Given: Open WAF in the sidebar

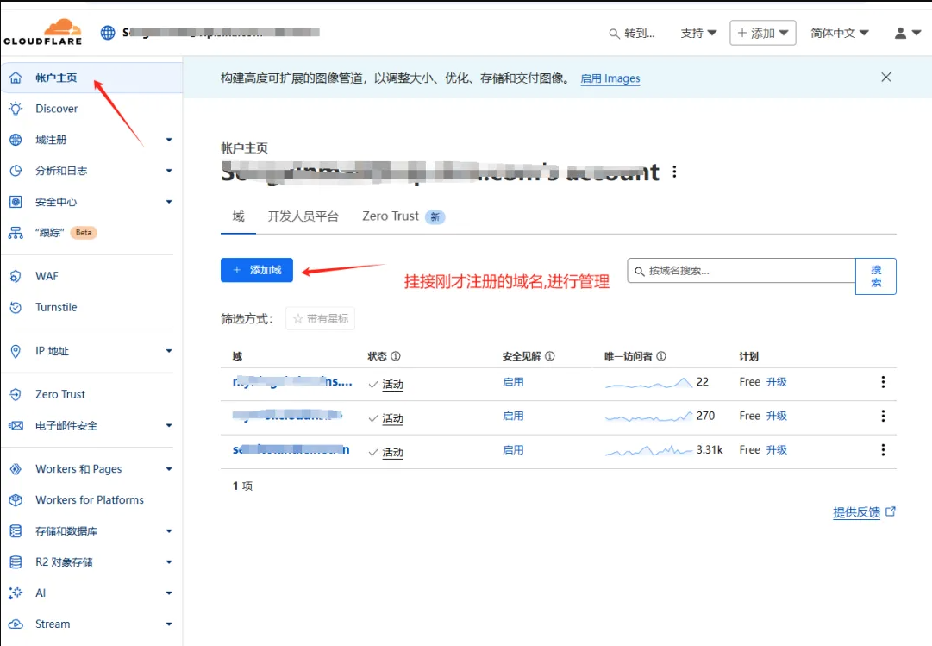Looking at the screenshot, I should point(47,276).
